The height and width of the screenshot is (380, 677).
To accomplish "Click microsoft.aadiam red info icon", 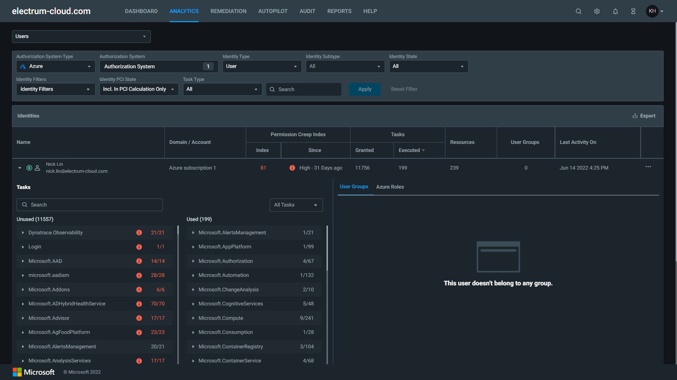I will point(139,275).
